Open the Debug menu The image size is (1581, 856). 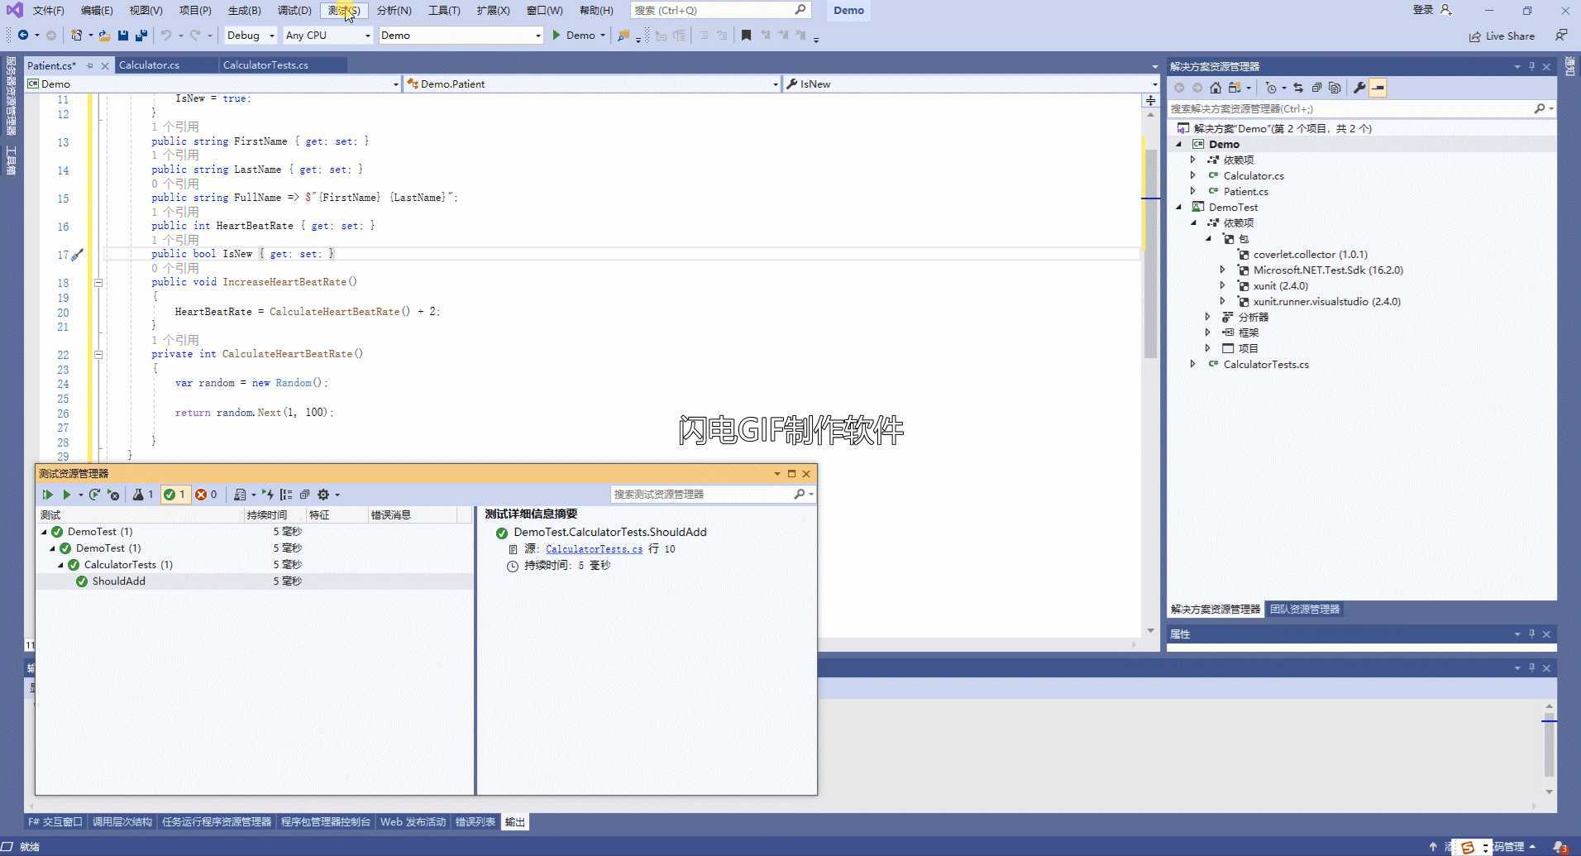pos(294,10)
